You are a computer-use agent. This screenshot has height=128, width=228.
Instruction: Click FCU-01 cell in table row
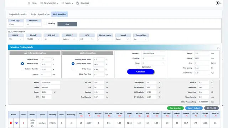[52, 123]
